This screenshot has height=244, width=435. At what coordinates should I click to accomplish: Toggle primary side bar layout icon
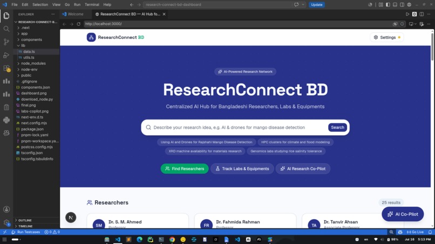(388, 5)
